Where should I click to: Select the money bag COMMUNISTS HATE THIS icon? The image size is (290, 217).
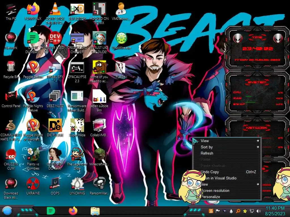[x=11, y=130]
